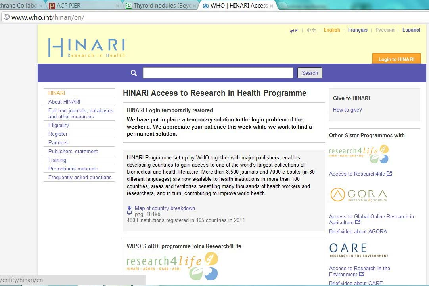
Task: Close the WHO HINARI Access tab
Action: pos(272,6)
